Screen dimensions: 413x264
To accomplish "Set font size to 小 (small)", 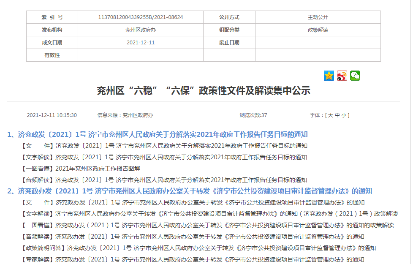I will (344, 115).
